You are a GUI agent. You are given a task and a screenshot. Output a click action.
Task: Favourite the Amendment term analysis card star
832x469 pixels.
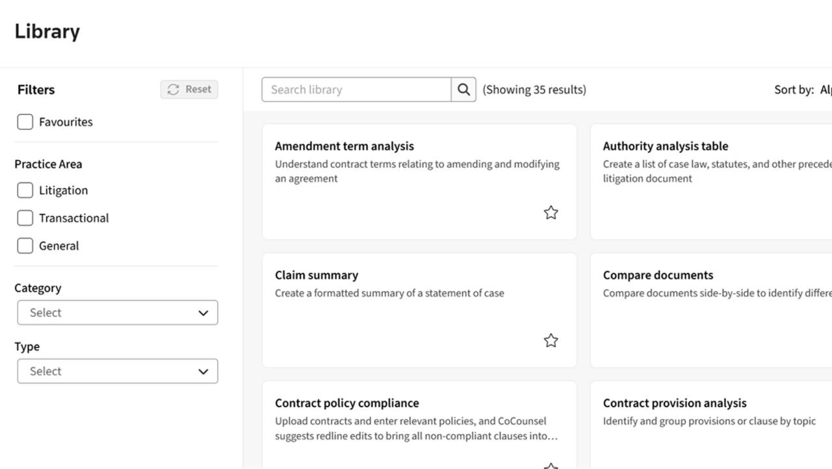(551, 212)
